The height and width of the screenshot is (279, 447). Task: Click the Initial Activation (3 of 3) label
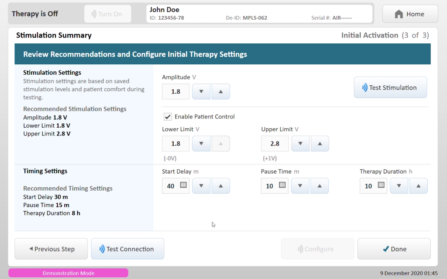coord(385,35)
